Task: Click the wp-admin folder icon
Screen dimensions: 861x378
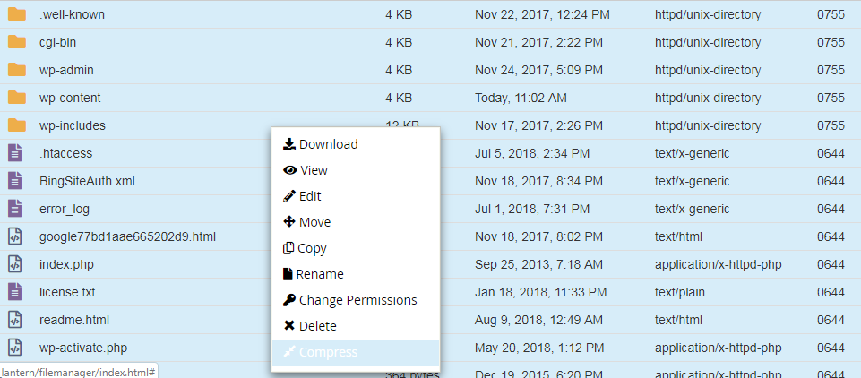Action: coord(16,70)
